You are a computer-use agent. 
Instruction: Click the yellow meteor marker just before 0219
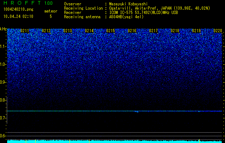pos(199,141)
